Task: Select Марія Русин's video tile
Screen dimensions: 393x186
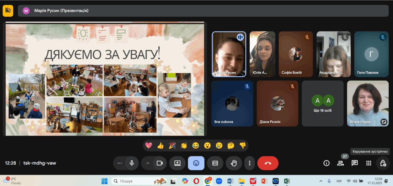Action: [x=229, y=54]
